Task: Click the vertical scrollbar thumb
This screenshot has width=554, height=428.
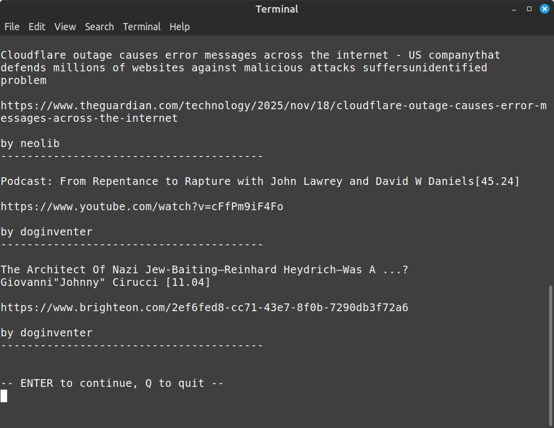Action: (551, 351)
